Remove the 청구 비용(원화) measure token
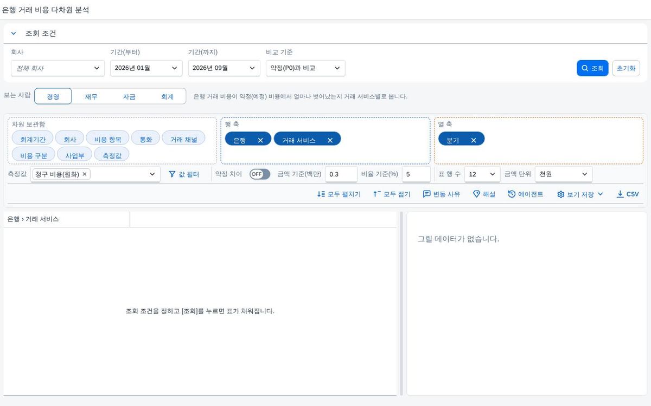Image resolution: width=651 pixels, height=406 pixels. pyautogui.click(x=85, y=174)
